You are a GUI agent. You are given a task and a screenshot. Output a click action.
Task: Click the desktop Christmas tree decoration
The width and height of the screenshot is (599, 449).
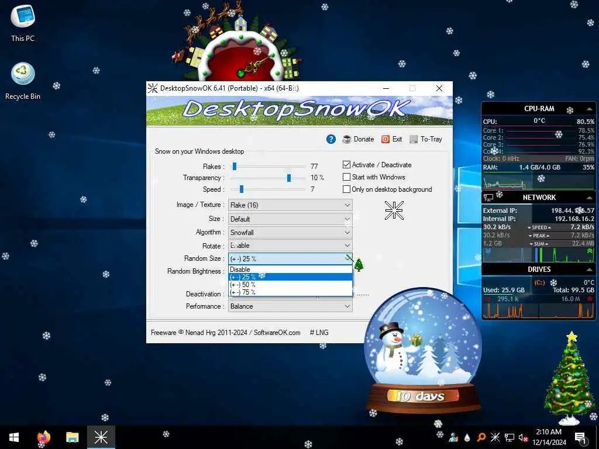[x=570, y=379]
